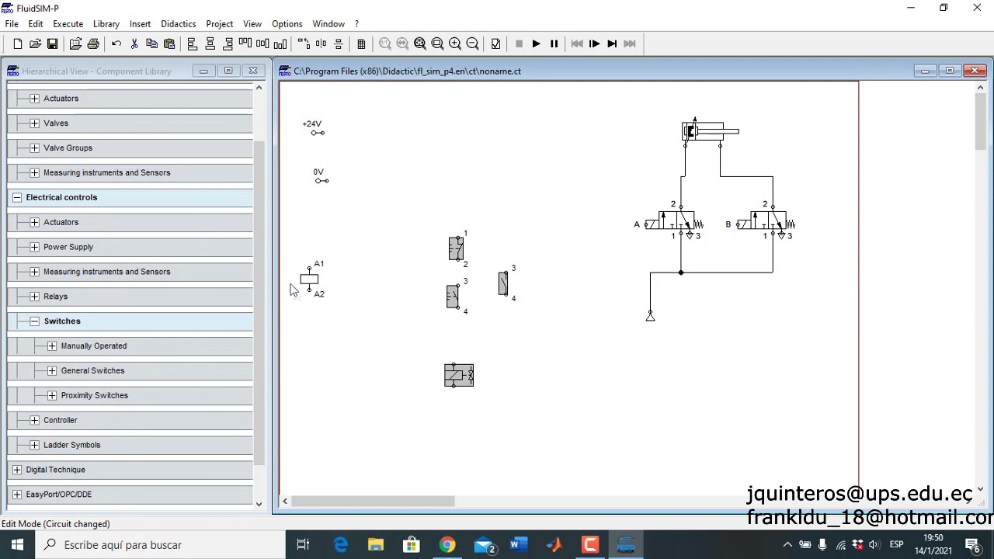This screenshot has width=994, height=559.
Task: Expand the Controller category
Action: [x=34, y=421]
